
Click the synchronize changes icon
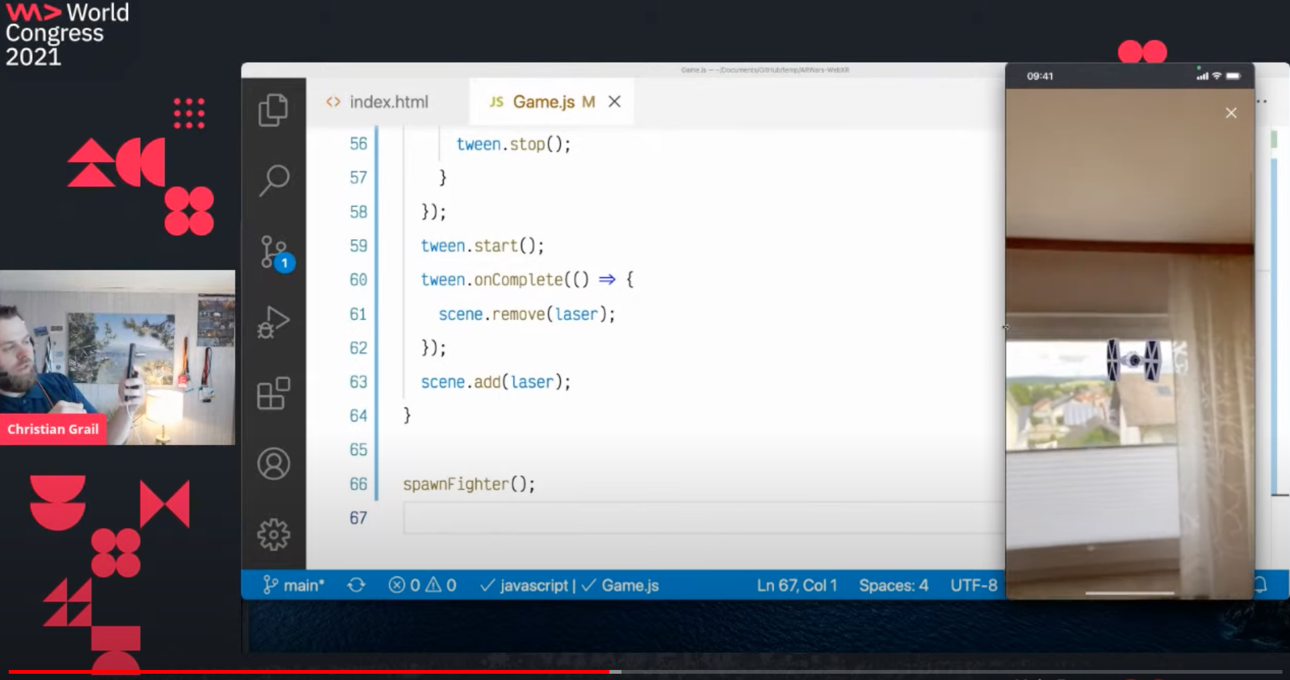pos(356,585)
